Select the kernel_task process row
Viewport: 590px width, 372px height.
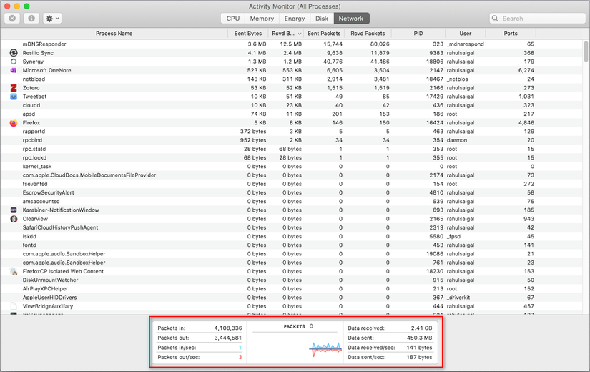click(x=292, y=167)
